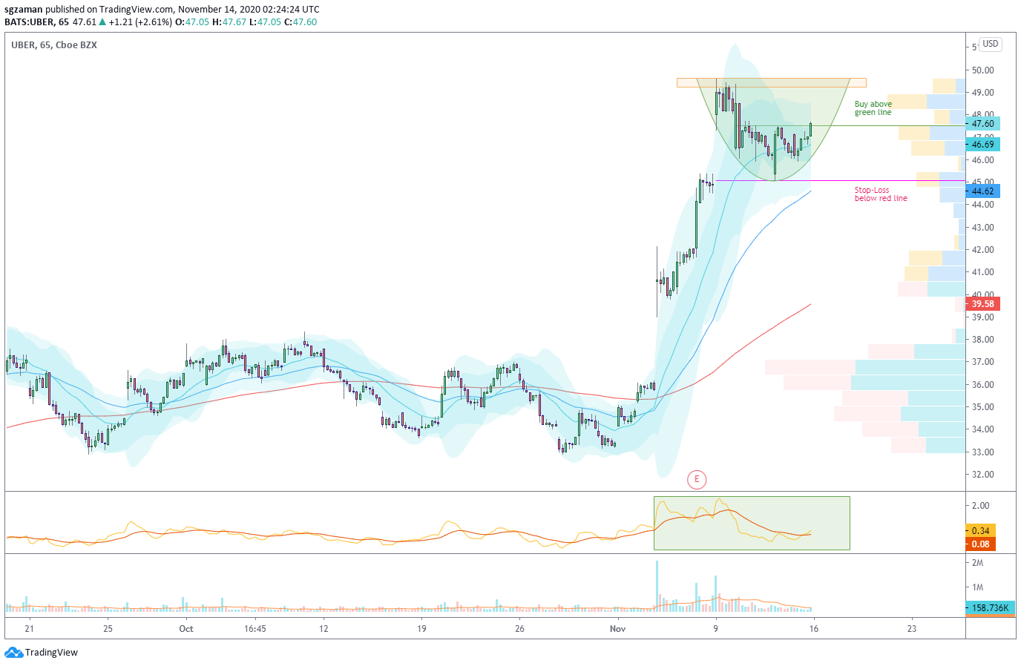This screenshot has height=666, width=1021.
Task: Click the 'Buy above green line' annotation
Action: pyautogui.click(x=873, y=108)
